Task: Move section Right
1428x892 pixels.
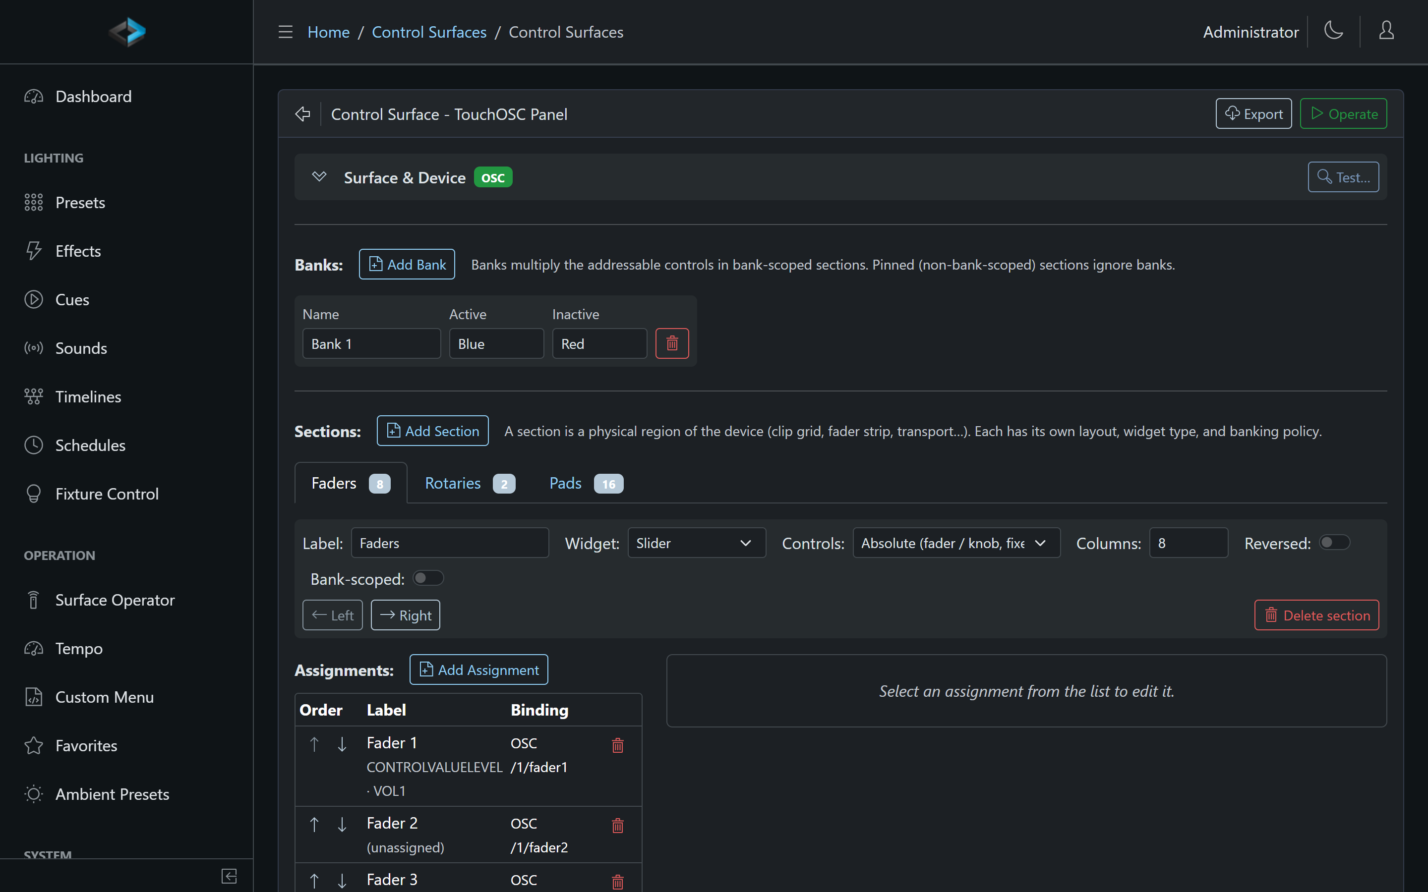Action: (406, 615)
